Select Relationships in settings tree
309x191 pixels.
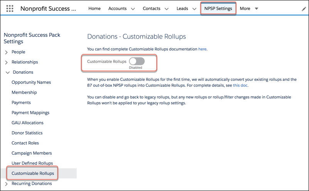point(25,62)
